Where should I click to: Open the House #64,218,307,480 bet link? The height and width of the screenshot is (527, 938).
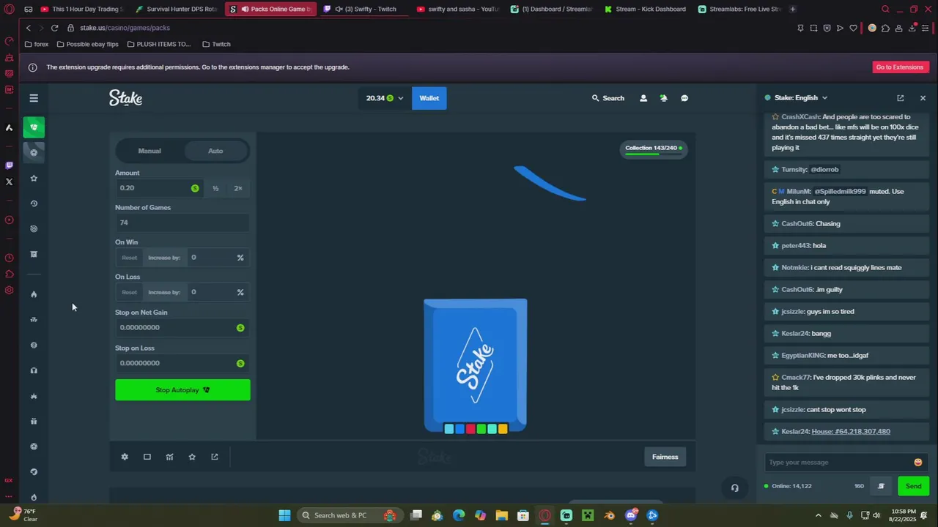pyautogui.click(x=851, y=431)
